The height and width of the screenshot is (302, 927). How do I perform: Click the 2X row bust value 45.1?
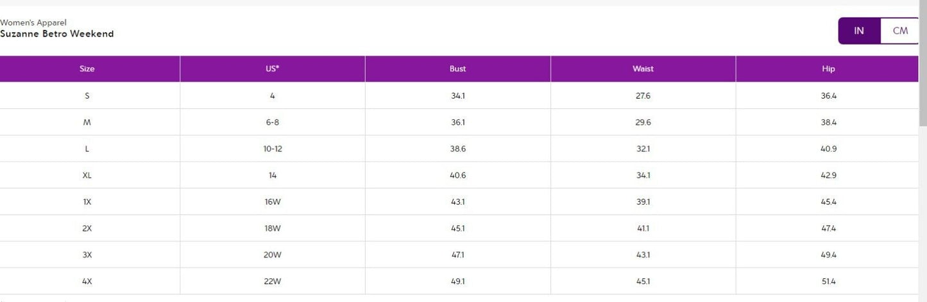(x=458, y=228)
